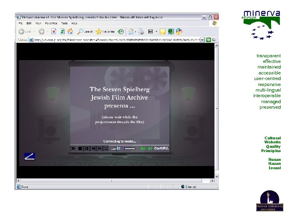Image resolution: width=287 pixels, height=215 pixels.
Task: Click the 'Cultural Website Quality Principles' title text
Action: (x=271, y=144)
